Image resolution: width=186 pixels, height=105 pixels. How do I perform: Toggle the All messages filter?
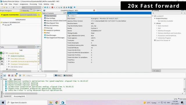pyautogui.click(x=5, y=76)
